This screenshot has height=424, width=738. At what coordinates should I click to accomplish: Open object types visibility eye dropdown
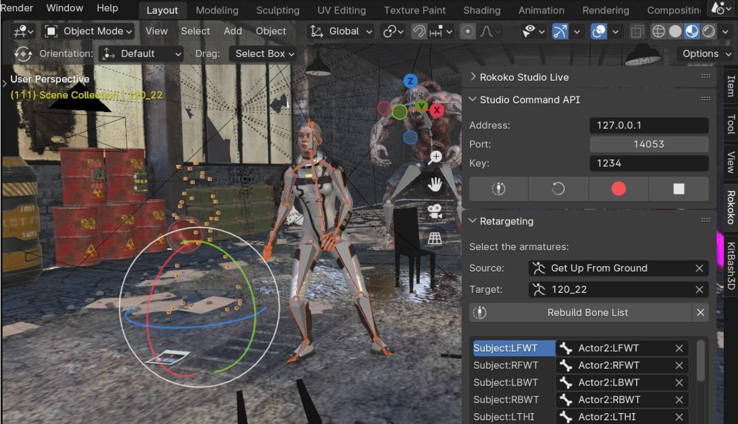point(533,31)
